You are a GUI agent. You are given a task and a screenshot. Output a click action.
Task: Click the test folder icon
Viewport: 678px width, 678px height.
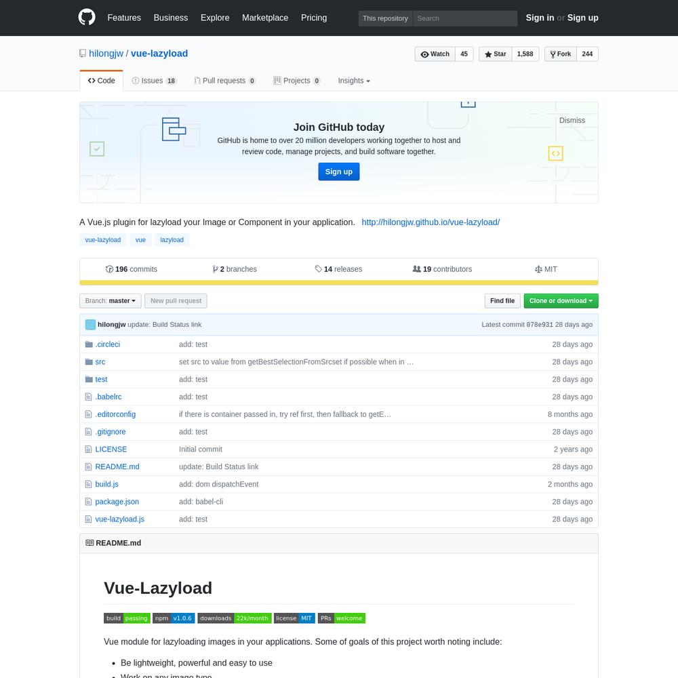[89, 379]
